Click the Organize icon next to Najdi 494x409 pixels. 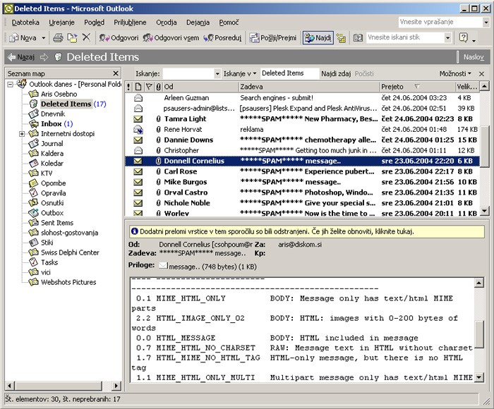341,37
